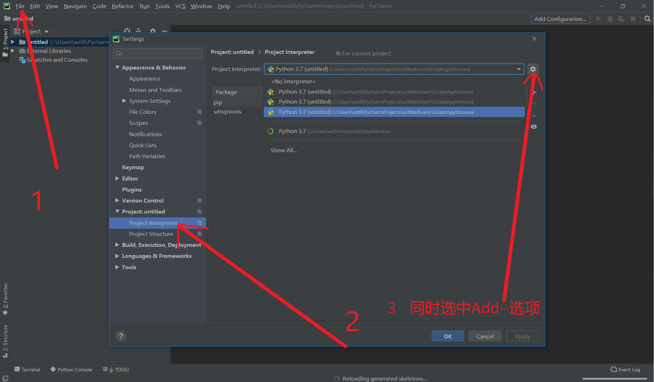Choose Show All... in interpreter list

point(394,150)
